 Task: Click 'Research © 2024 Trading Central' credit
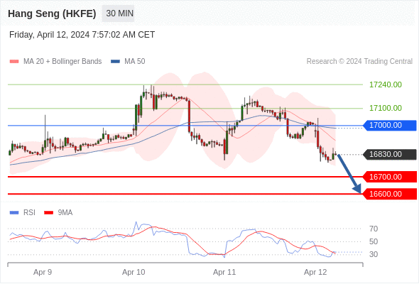pyautogui.click(x=359, y=62)
